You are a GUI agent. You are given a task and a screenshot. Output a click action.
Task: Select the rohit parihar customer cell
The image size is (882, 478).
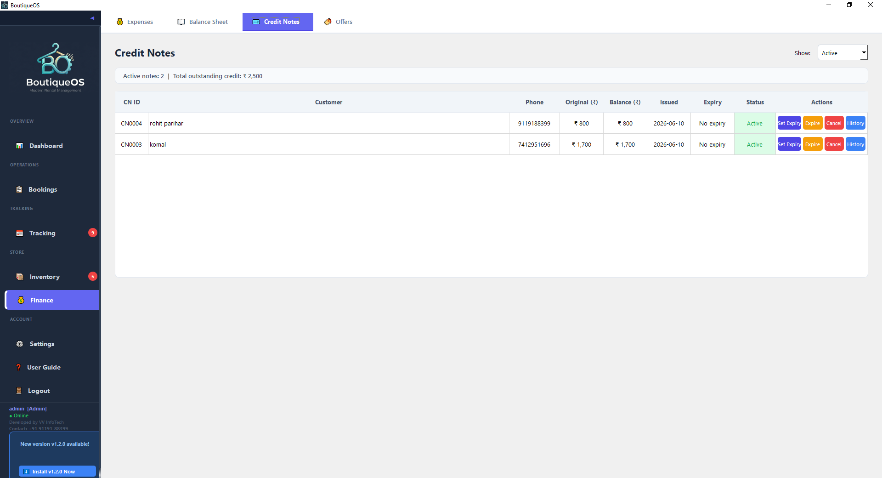pos(328,123)
